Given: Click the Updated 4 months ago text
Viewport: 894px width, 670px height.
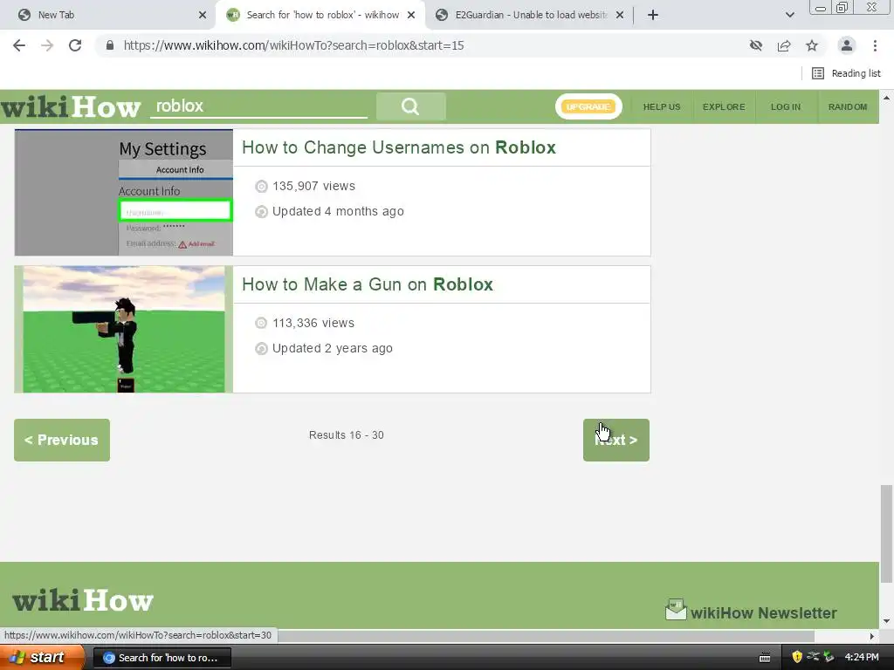Looking at the screenshot, I should pos(338,211).
